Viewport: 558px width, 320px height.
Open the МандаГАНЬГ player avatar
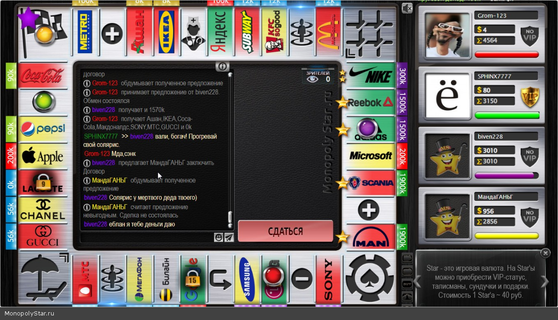coord(447,216)
